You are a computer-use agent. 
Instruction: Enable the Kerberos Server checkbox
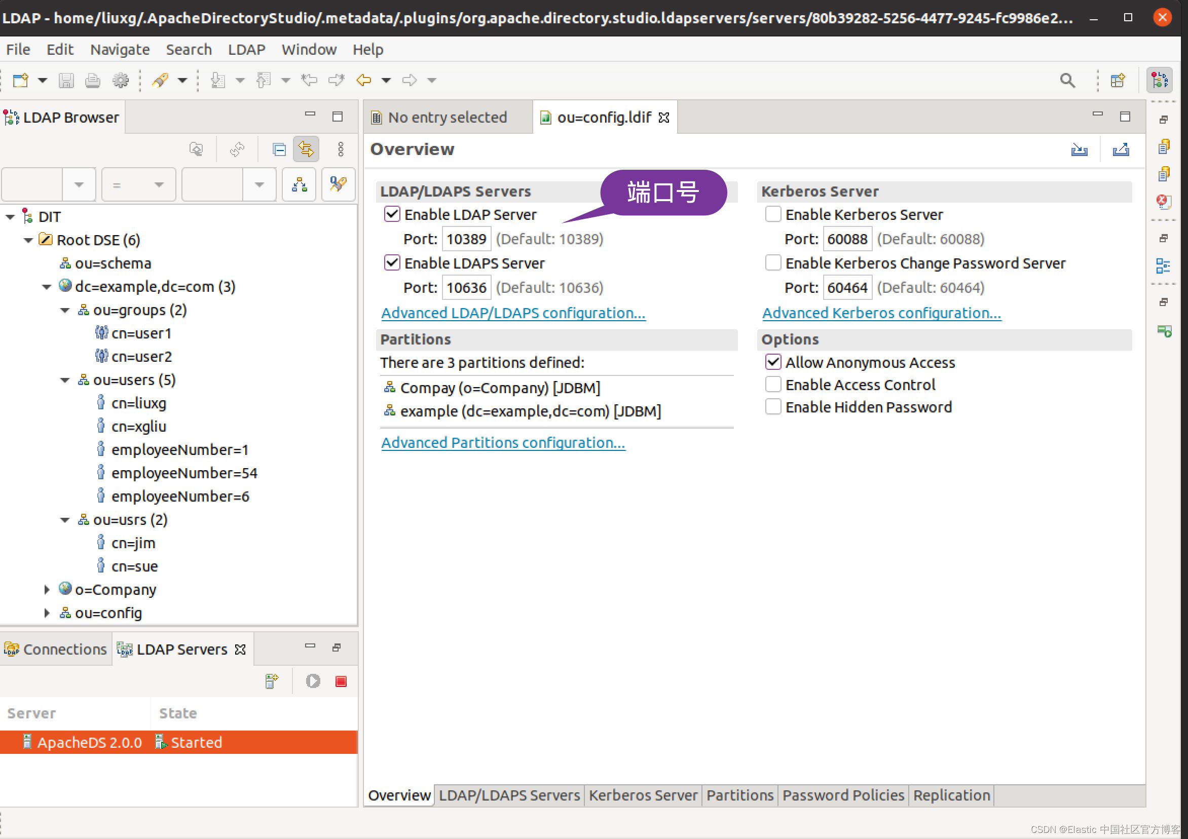pyautogui.click(x=773, y=214)
